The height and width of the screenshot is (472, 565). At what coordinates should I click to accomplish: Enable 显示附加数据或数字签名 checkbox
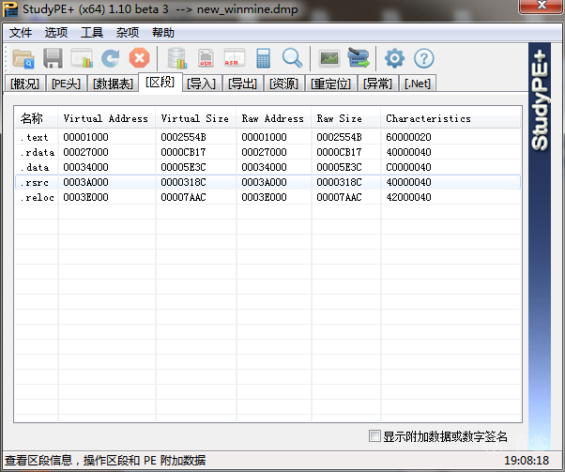(x=374, y=436)
